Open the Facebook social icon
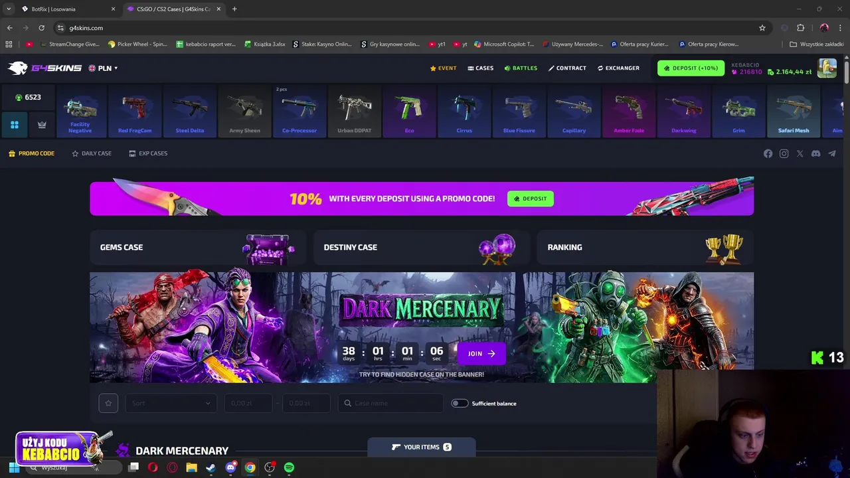The image size is (850, 478). pyautogui.click(x=768, y=153)
